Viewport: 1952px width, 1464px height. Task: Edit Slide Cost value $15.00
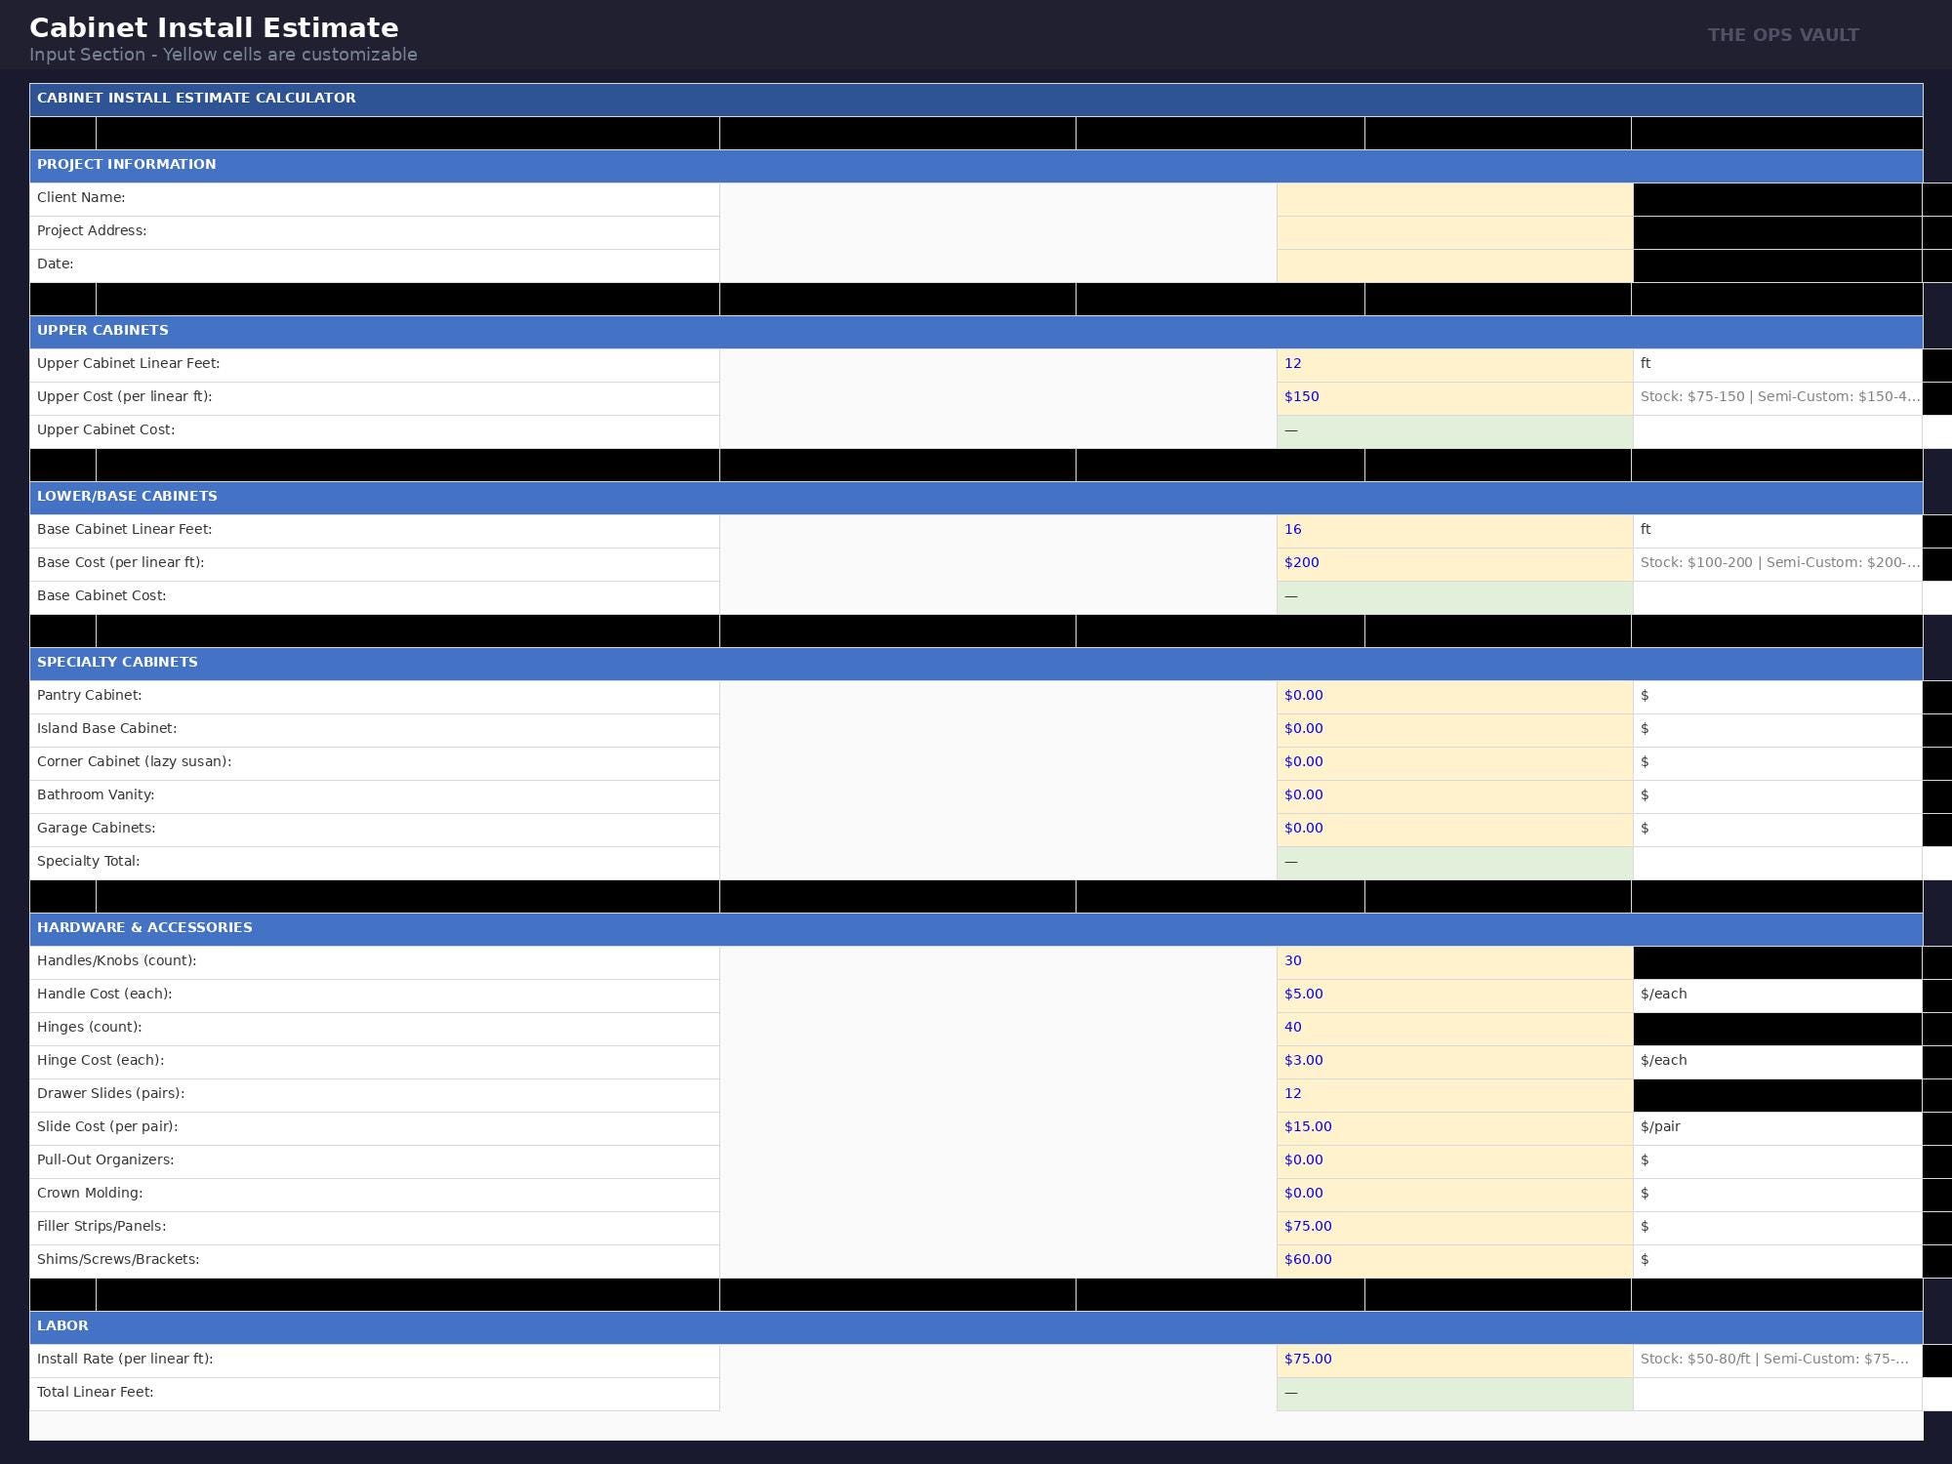pyautogui.click(x=1454, y=1129)
